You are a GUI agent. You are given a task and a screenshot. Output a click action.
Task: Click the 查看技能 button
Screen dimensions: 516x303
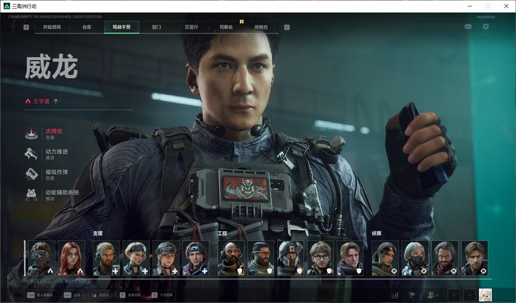131,295
